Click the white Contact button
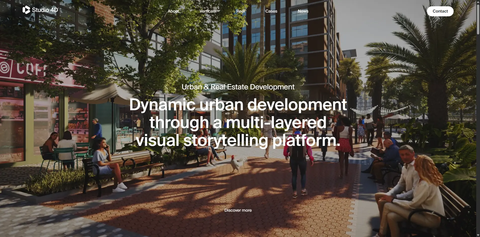The height and width of the screenshot is (237, 480). (440, 11)
